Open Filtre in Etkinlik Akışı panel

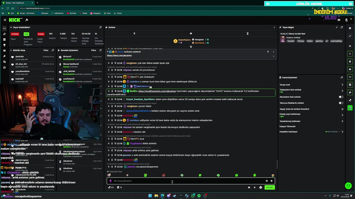[x=46, y=50]
